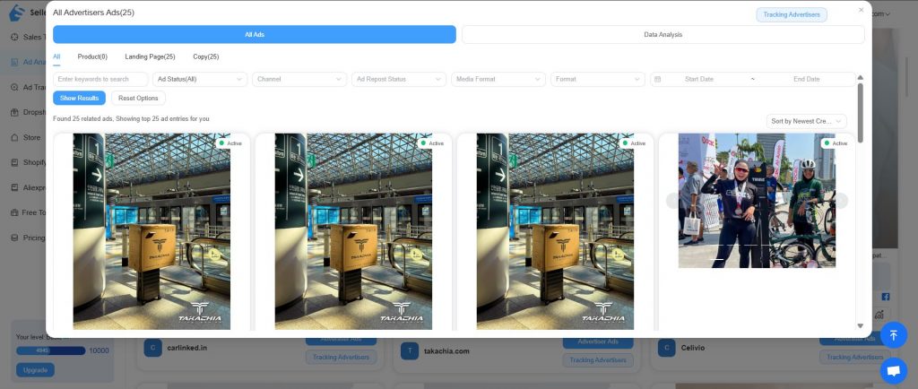Screen dimensions: 918x389
Task: Click the carlinked.in avatar icon
Action: click(152, 348)
